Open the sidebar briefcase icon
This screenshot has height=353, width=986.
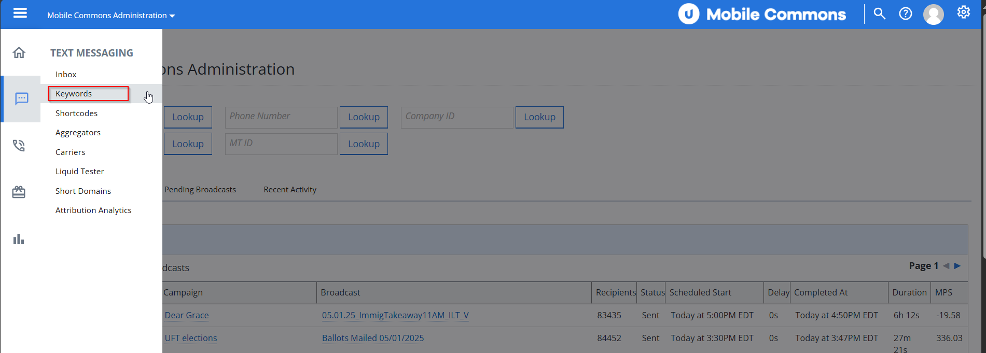coord(19,192)
